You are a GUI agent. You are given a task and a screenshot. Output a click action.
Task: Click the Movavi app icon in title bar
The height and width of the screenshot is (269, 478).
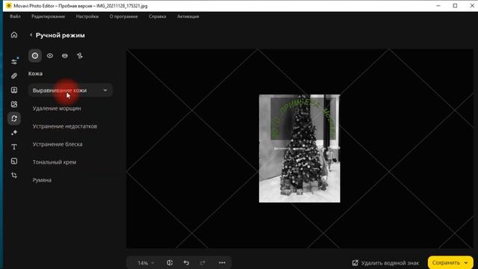pos(9,6)
